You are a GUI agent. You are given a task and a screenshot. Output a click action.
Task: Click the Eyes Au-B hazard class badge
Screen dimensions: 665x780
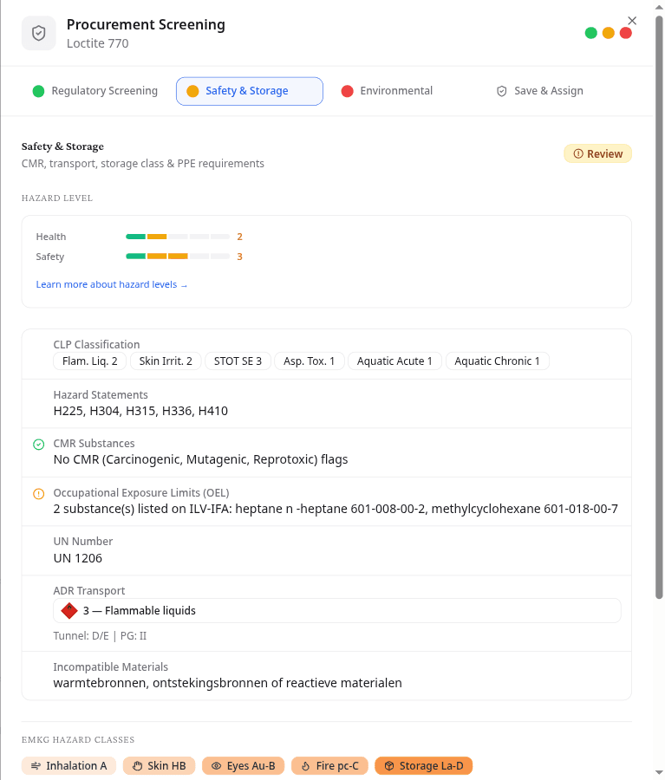point(244,766)
